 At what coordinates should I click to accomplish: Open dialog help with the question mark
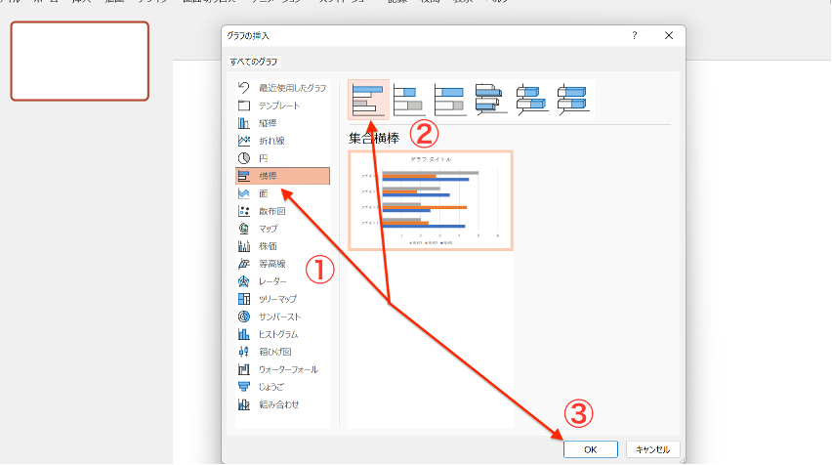(x=635, y=35)
